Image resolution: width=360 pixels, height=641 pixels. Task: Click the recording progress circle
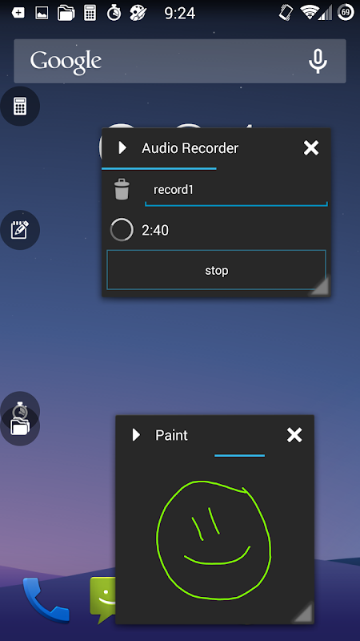(122, 230)
